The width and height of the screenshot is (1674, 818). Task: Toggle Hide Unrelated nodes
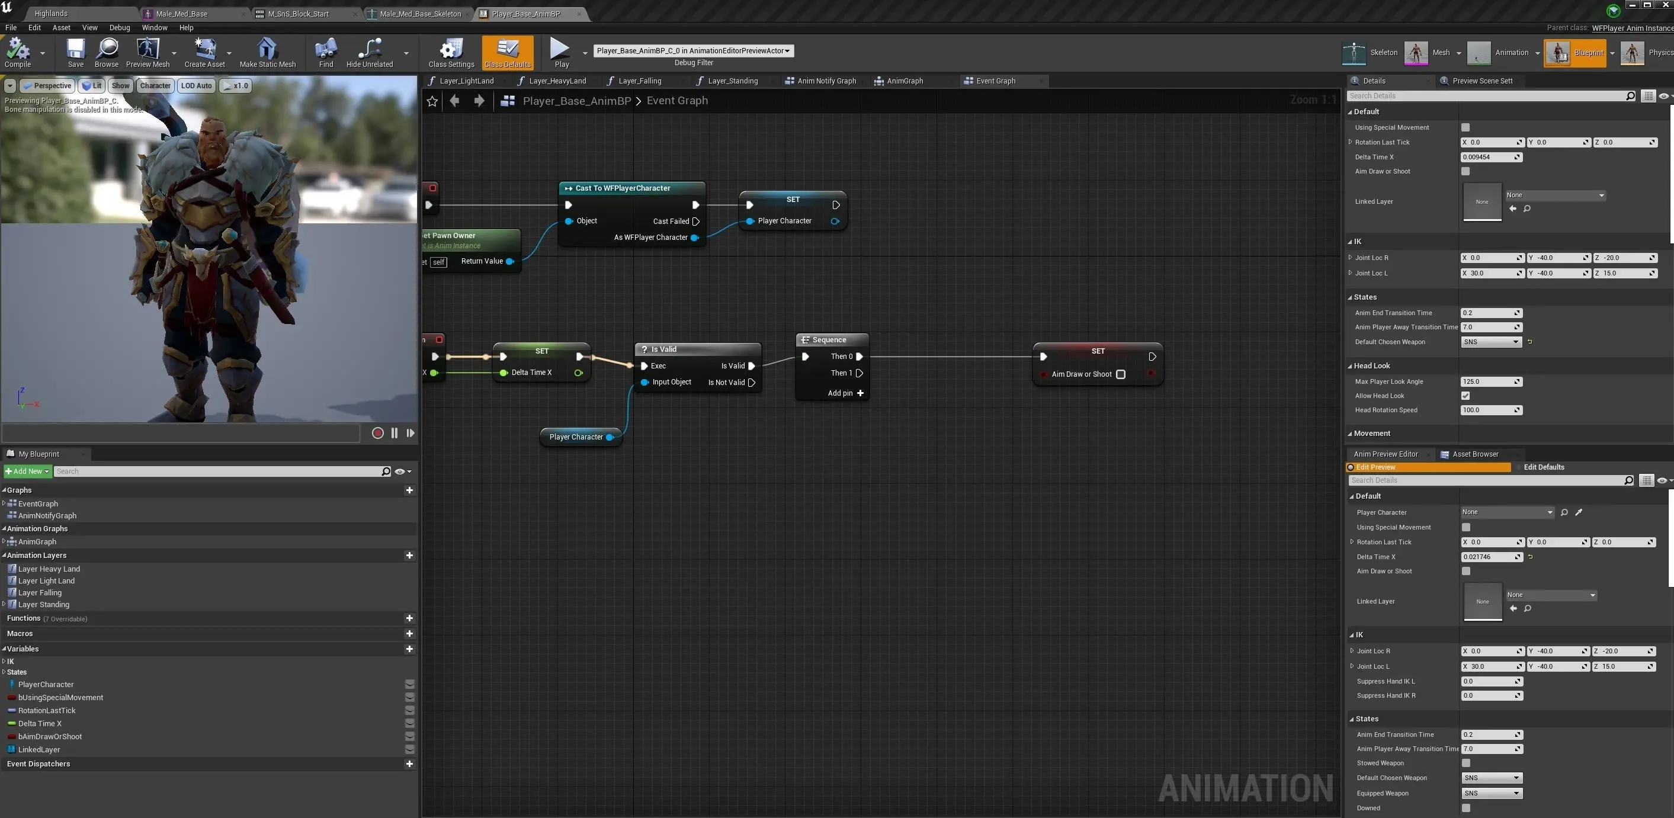(370, 53)
